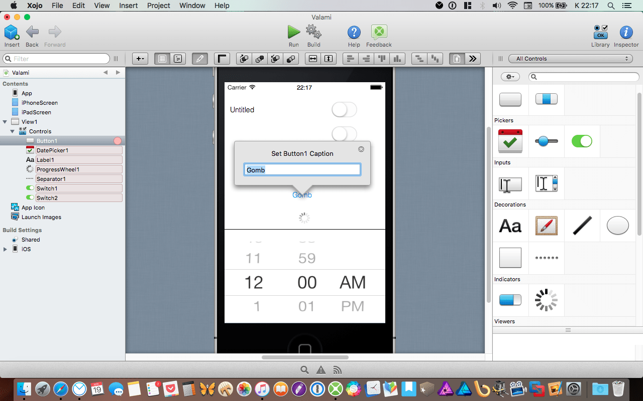Build the app using the gears icon
Image resolution: width=643 pixels, height=401 pixels.
[x=314, y=33]
